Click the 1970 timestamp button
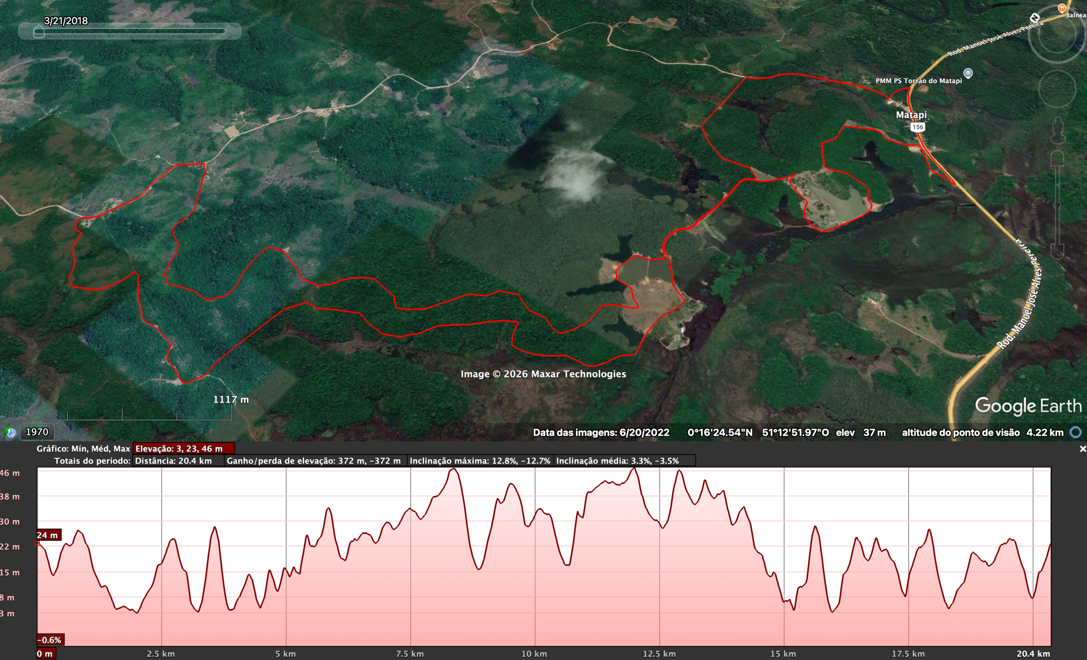The width and height of the screenshot is (1087, 660). pyautogui.click(x=37, y=432)
